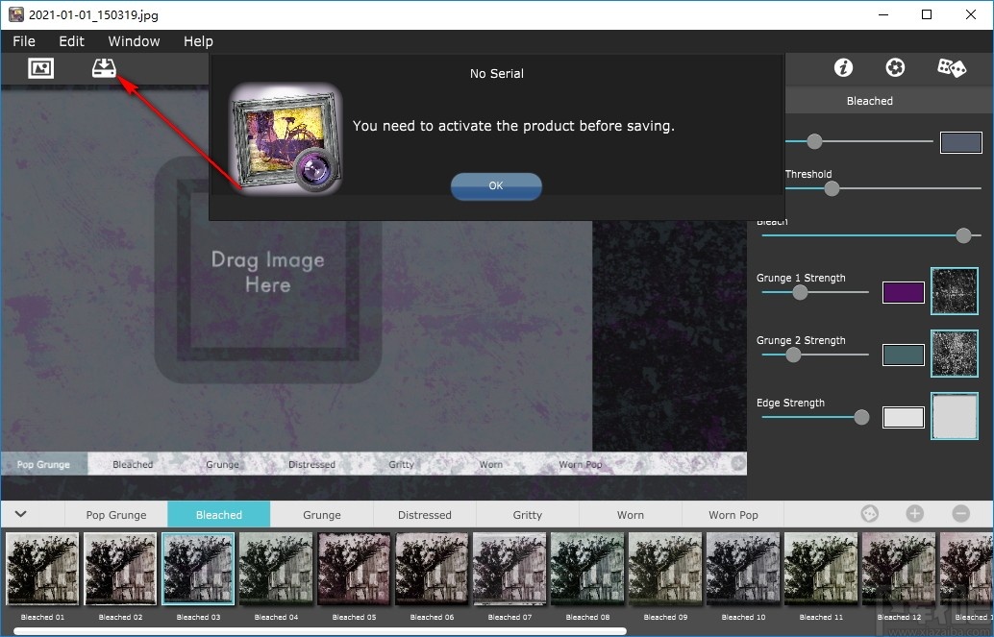Click the save image toolbar icon
Viewport: 994px width, 637px height.
[x=104, y=68]
